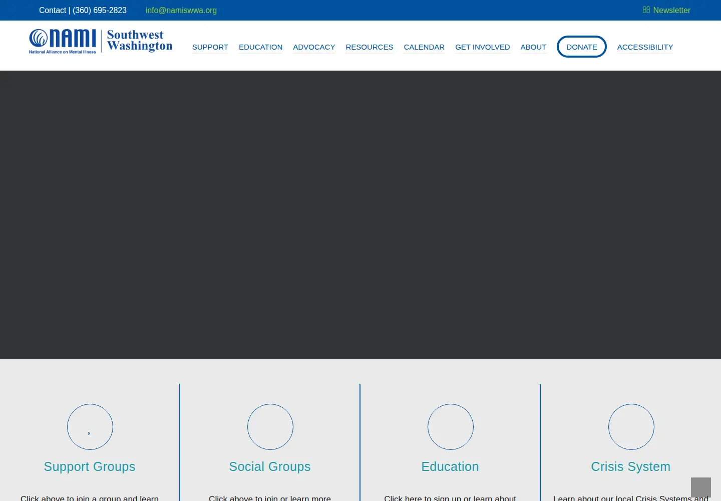Image resolution: width=721 pixels, height=501 pixels.
Task: Select the Social Groups circle icon
Action: (270, 427)
